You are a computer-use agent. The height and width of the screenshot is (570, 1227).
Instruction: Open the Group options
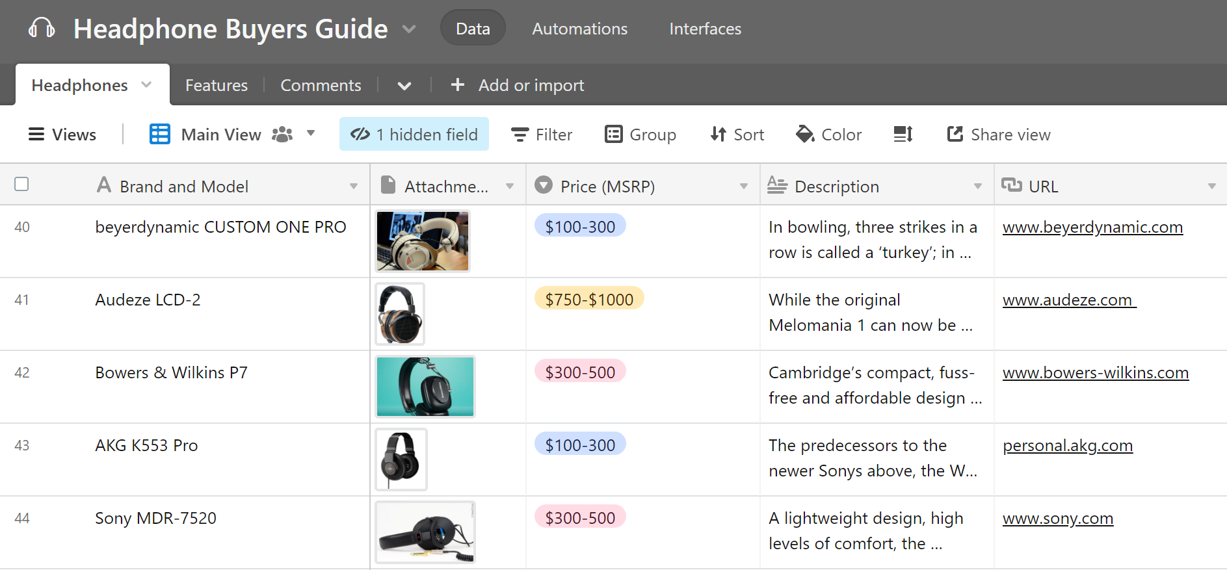(640, 135)
